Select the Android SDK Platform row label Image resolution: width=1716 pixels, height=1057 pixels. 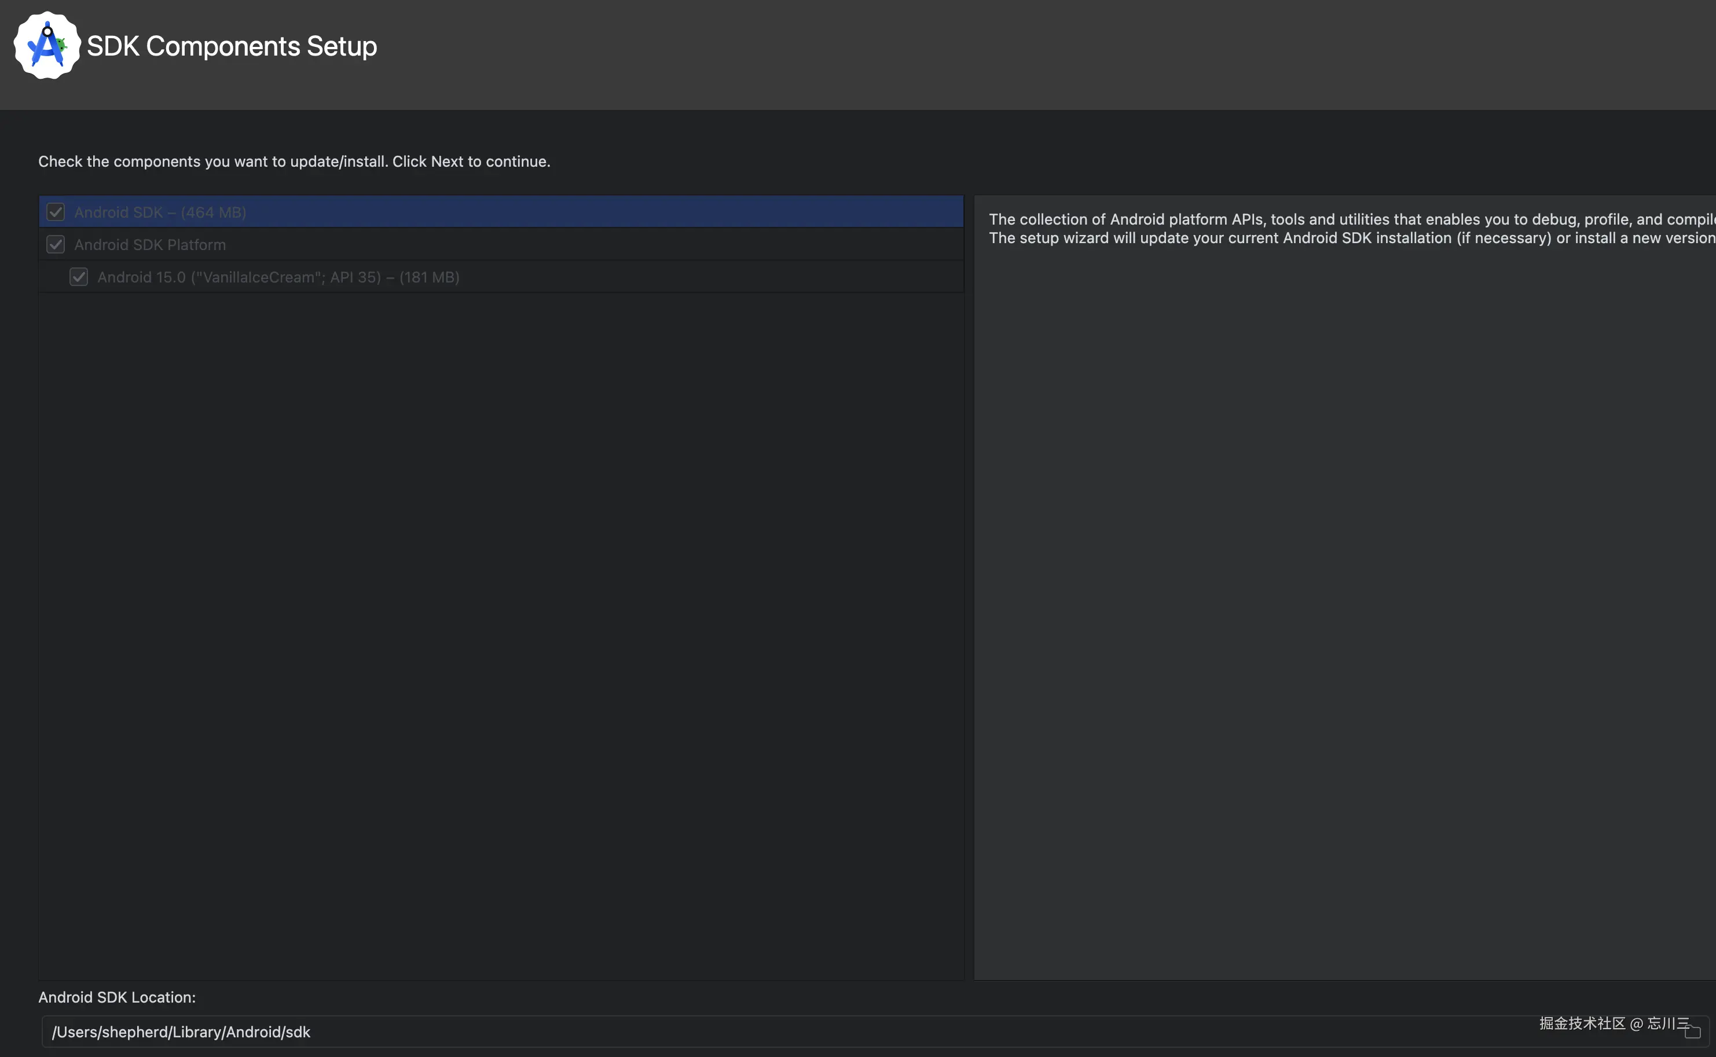149,245
